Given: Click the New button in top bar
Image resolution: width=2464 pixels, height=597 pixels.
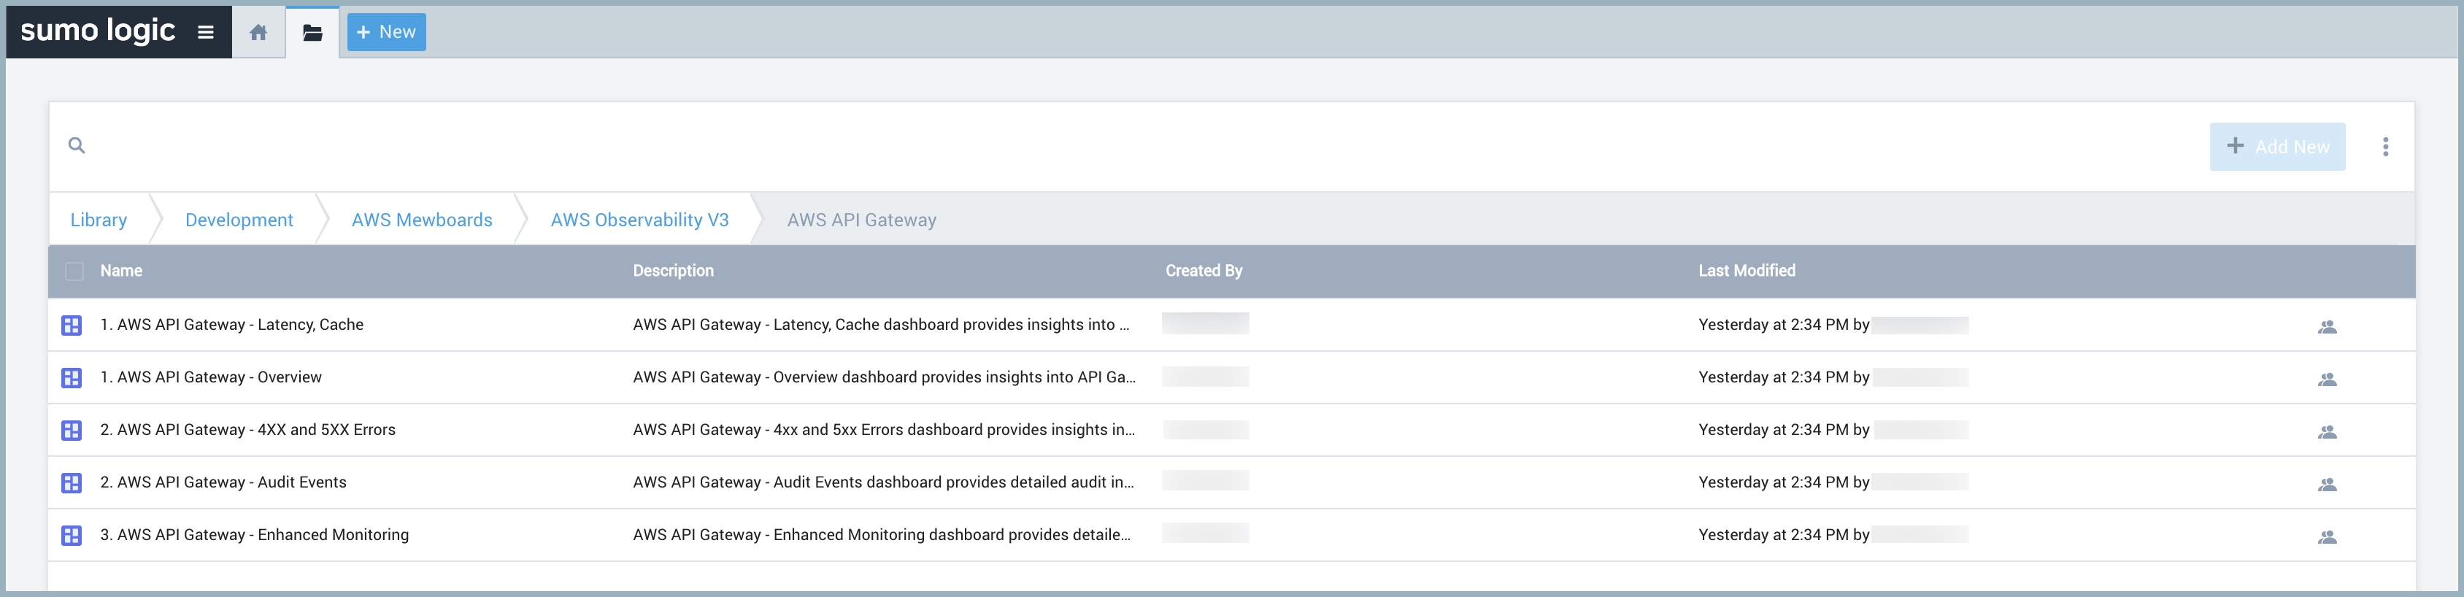Looking at the screenshot, I should point(386,33).
